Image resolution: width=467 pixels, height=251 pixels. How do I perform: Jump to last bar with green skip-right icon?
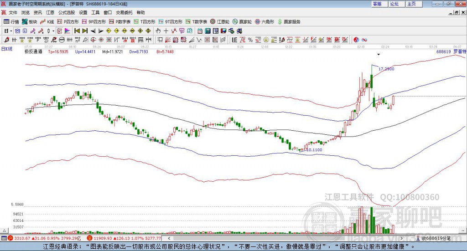point(85,31)
